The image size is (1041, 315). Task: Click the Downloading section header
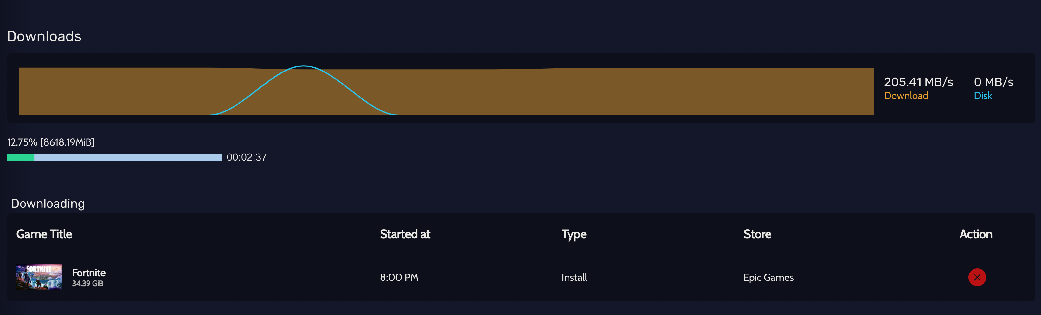point(48,204)
